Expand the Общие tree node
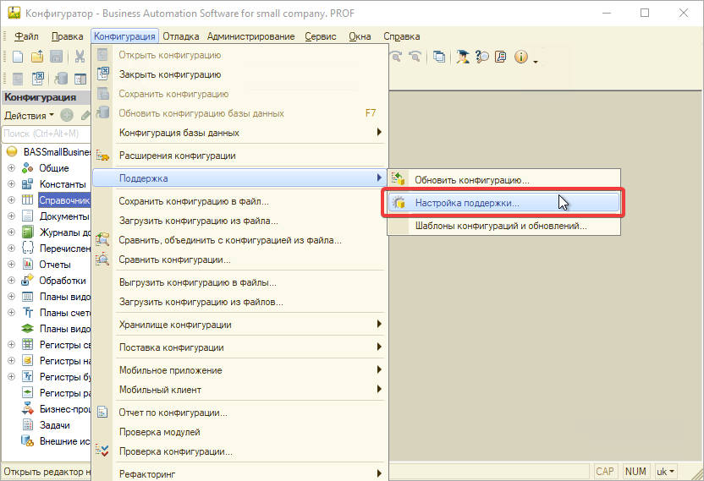Image resolution: width=704 pixels, height=481 pixels. tap(11, 168)
